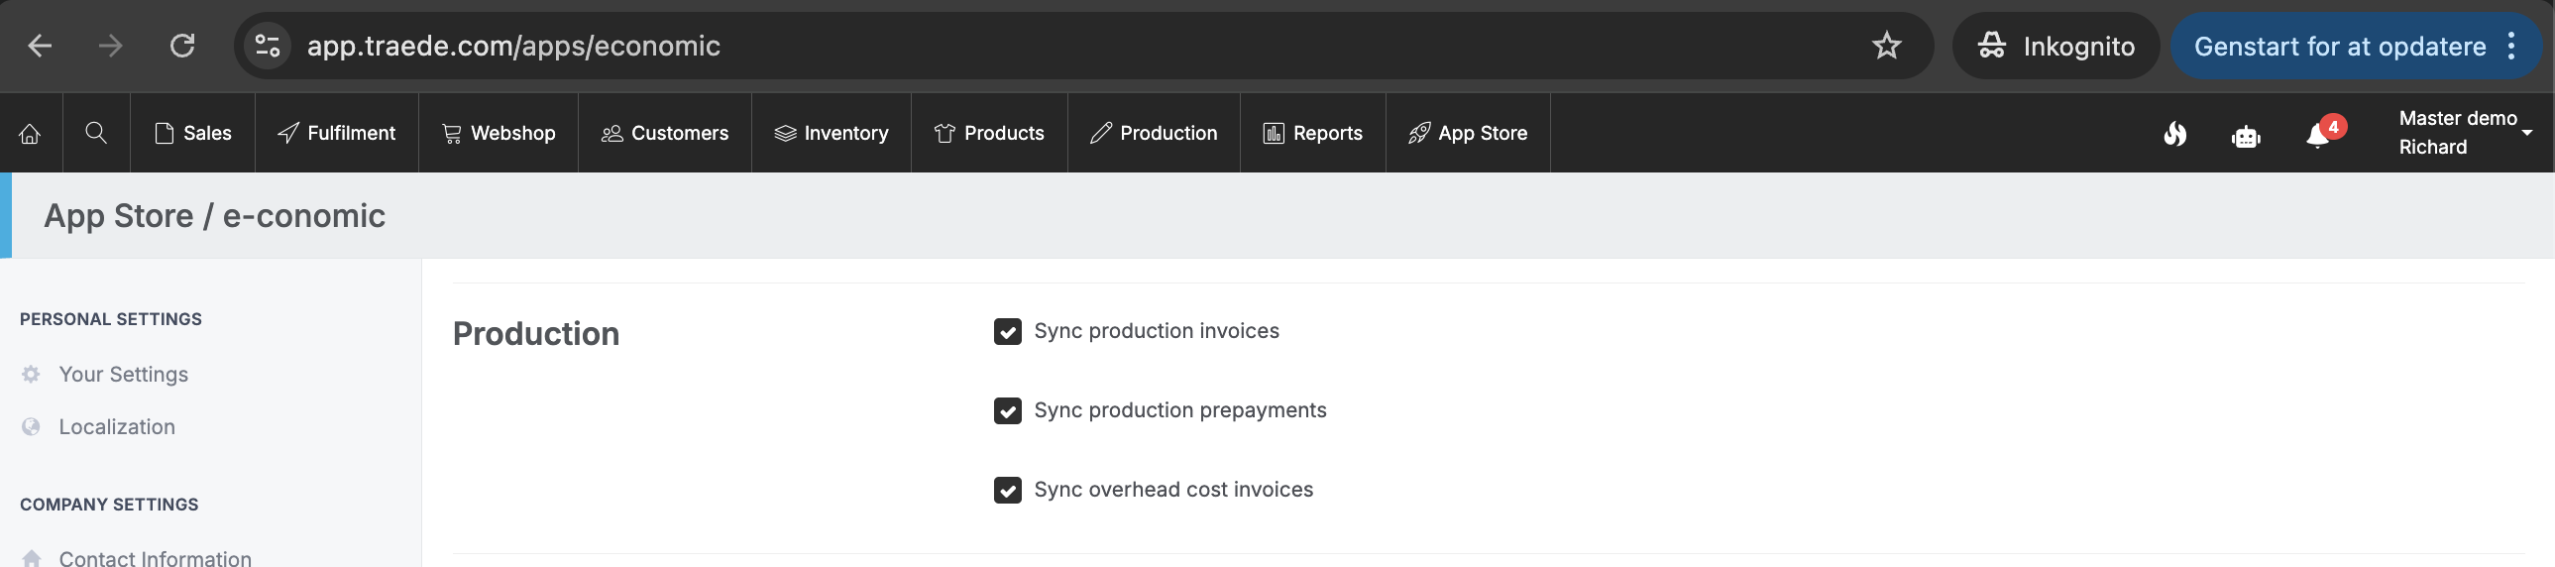Viewport: 2555px width, 567px height.
Task: Open the Inventory menu
Action: [x=832, y=133]
